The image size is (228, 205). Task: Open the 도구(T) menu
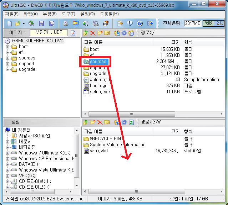(69, 14)
